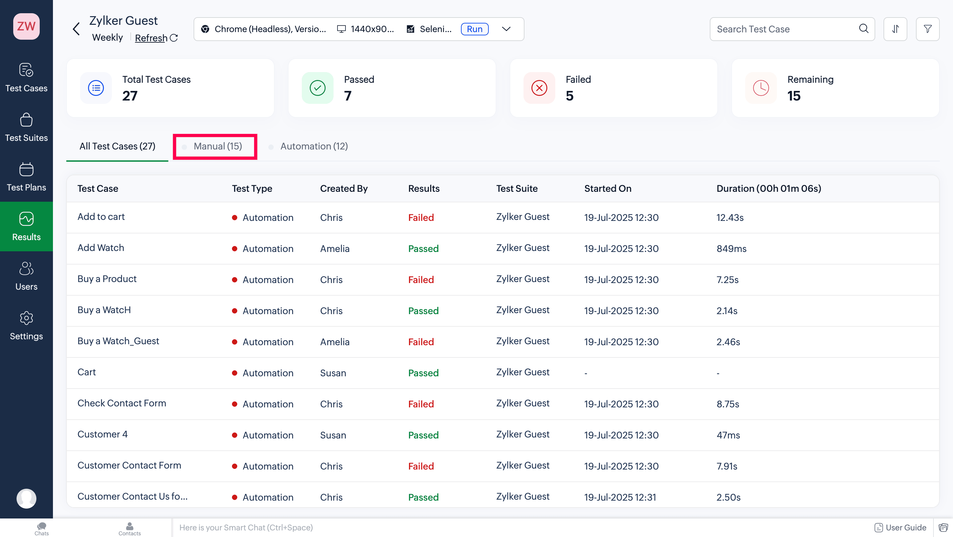
Task: Open Settings gear in sidebar
Action: pos(26,326)
